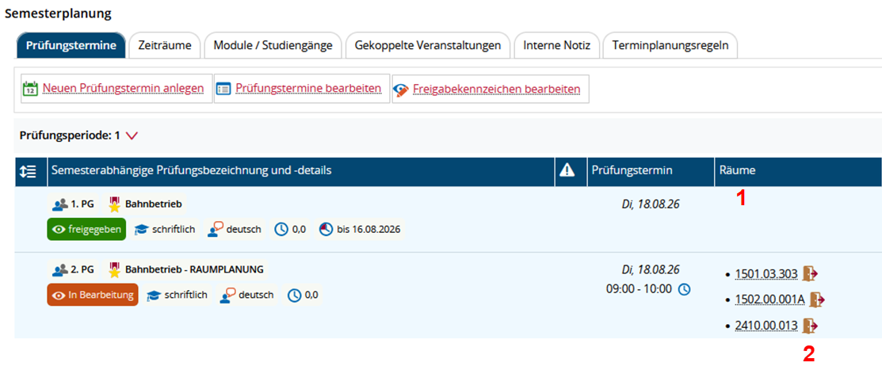Click Prüfungstermine bearbeiten link
882x374 pixels.
308,89
